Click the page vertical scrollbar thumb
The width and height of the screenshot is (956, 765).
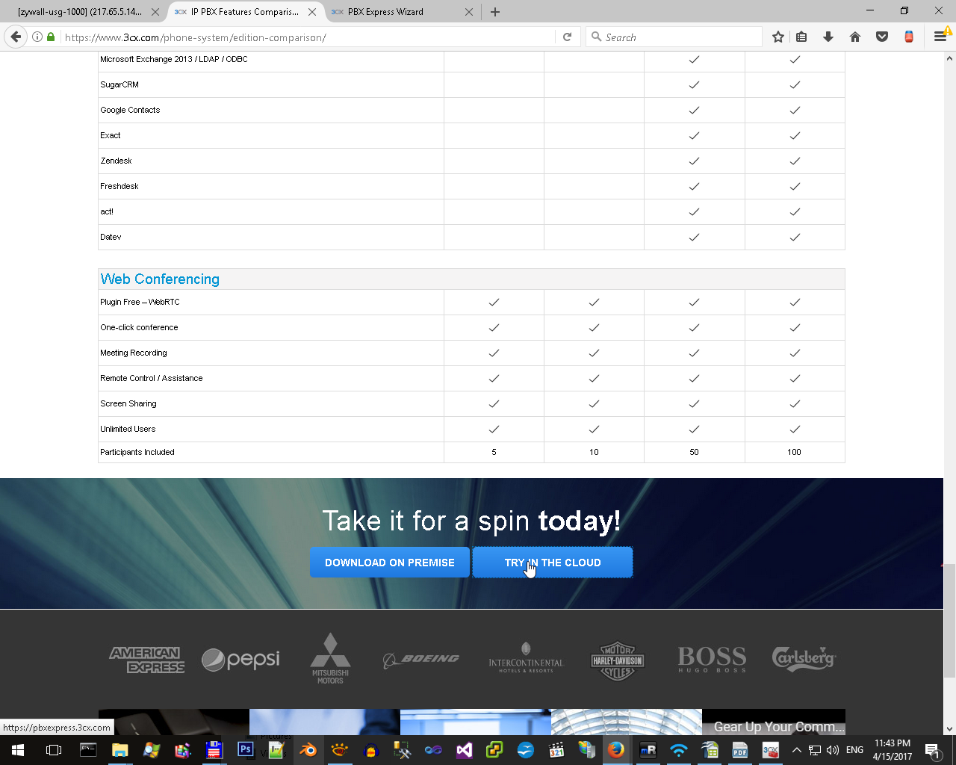949,622
